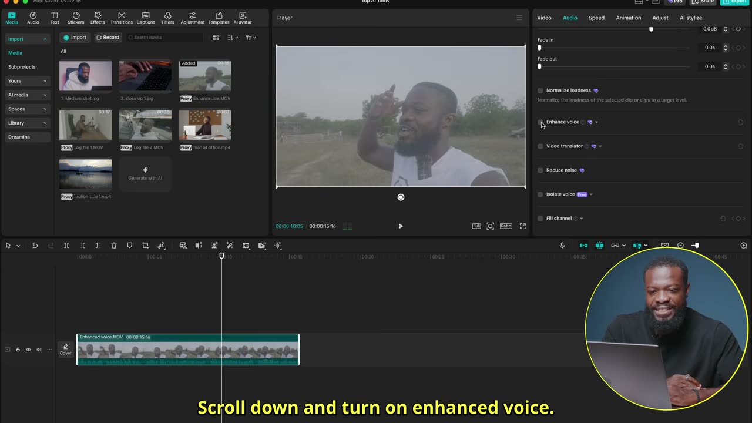The image size is (752, 423).
Task: Edit the timeline Cover
Action: tap(65, 350)
